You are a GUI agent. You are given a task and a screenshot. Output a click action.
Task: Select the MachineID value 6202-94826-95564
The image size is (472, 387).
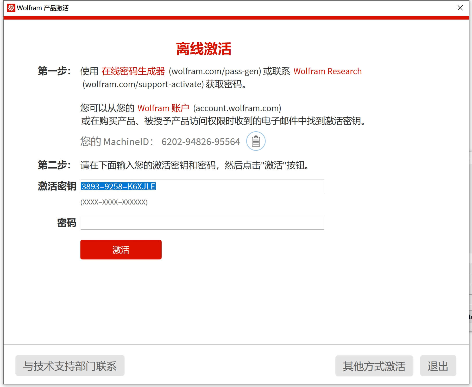click(201, 142)
